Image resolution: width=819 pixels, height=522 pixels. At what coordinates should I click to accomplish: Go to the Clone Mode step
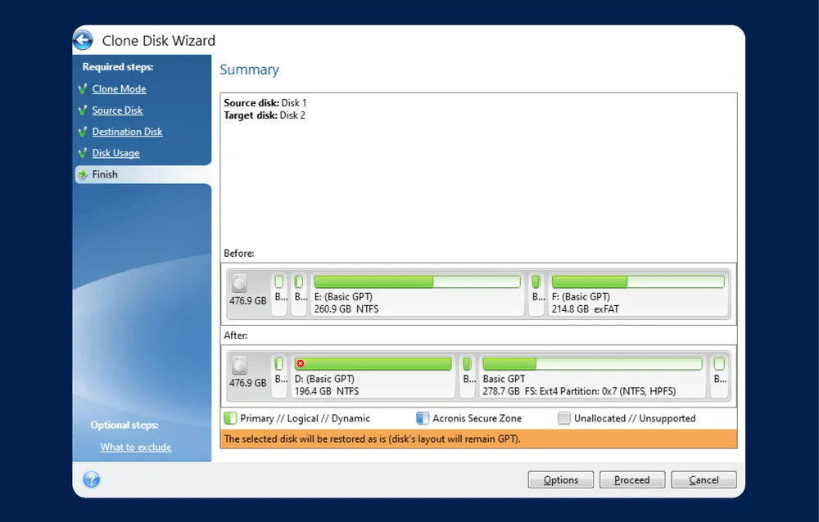pyautogui.click(x=119, y=89)
